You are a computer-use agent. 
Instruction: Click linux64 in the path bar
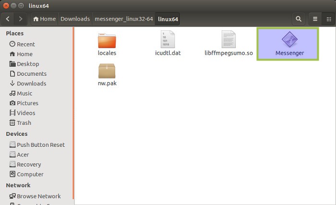pos(168,19)
